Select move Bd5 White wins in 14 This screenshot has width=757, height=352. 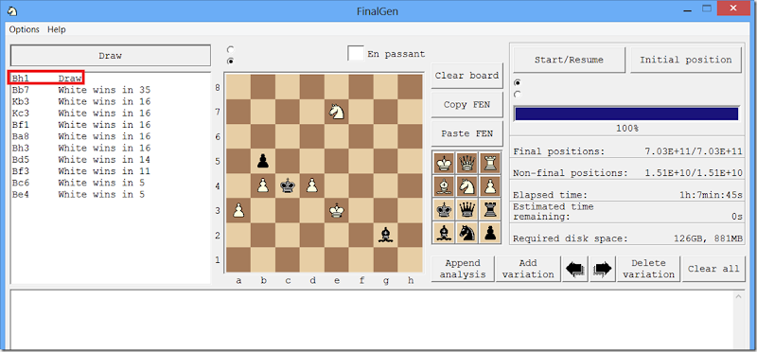click(81, 159)
